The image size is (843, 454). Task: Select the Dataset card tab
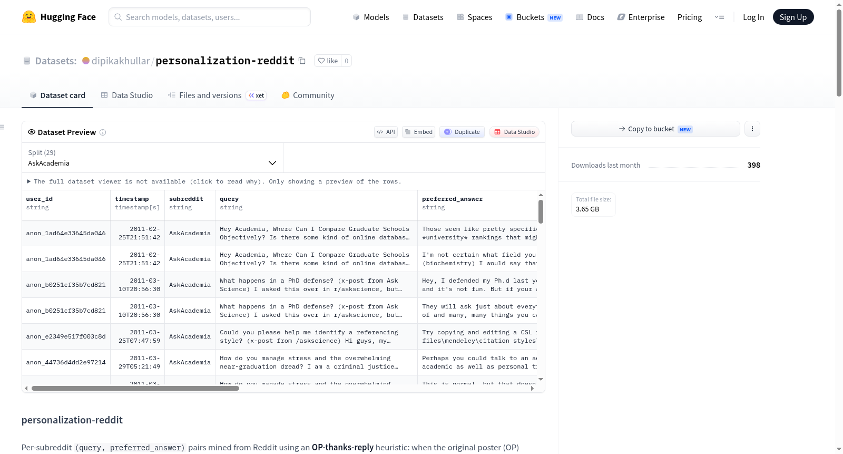[57, 95]
